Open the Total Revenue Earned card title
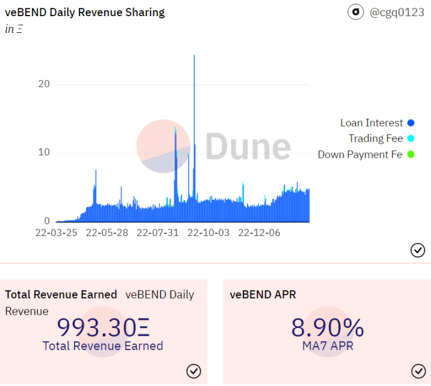Viewport: 431px width, 386px height. pos(61,295)
